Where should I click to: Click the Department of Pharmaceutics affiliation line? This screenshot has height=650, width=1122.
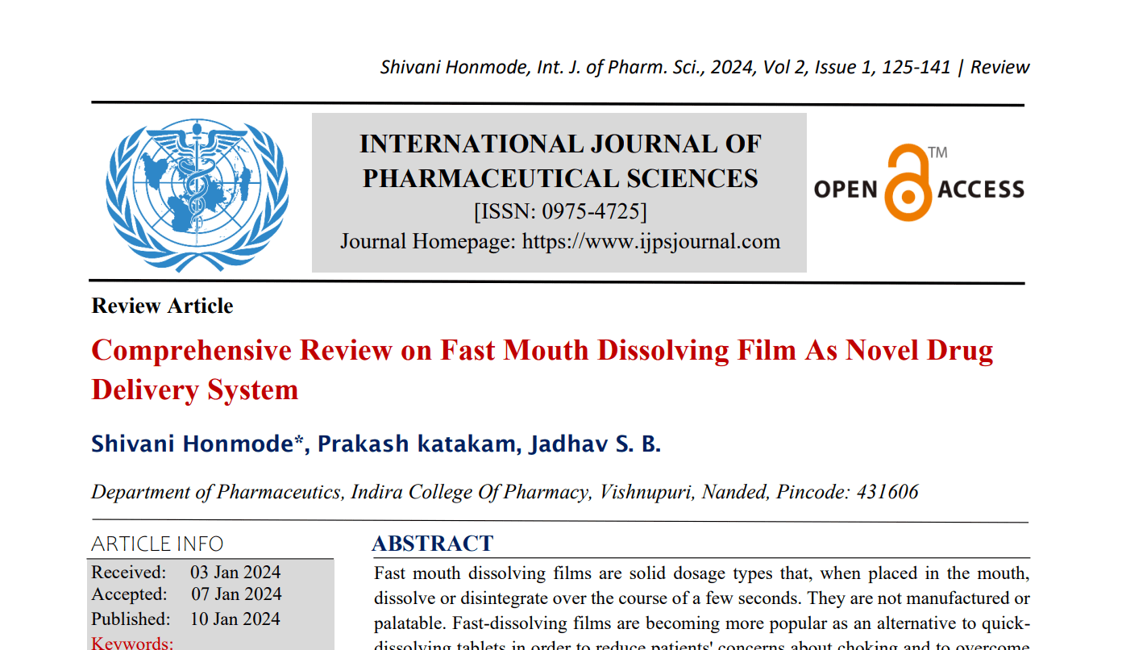[505, 492]
